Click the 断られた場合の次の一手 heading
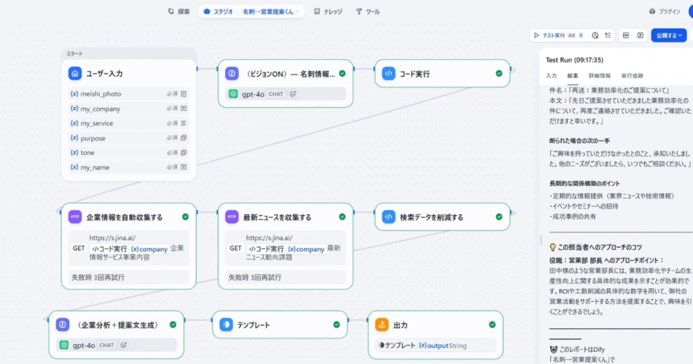This screenshot has width=693, height=364. pos(579,141)
